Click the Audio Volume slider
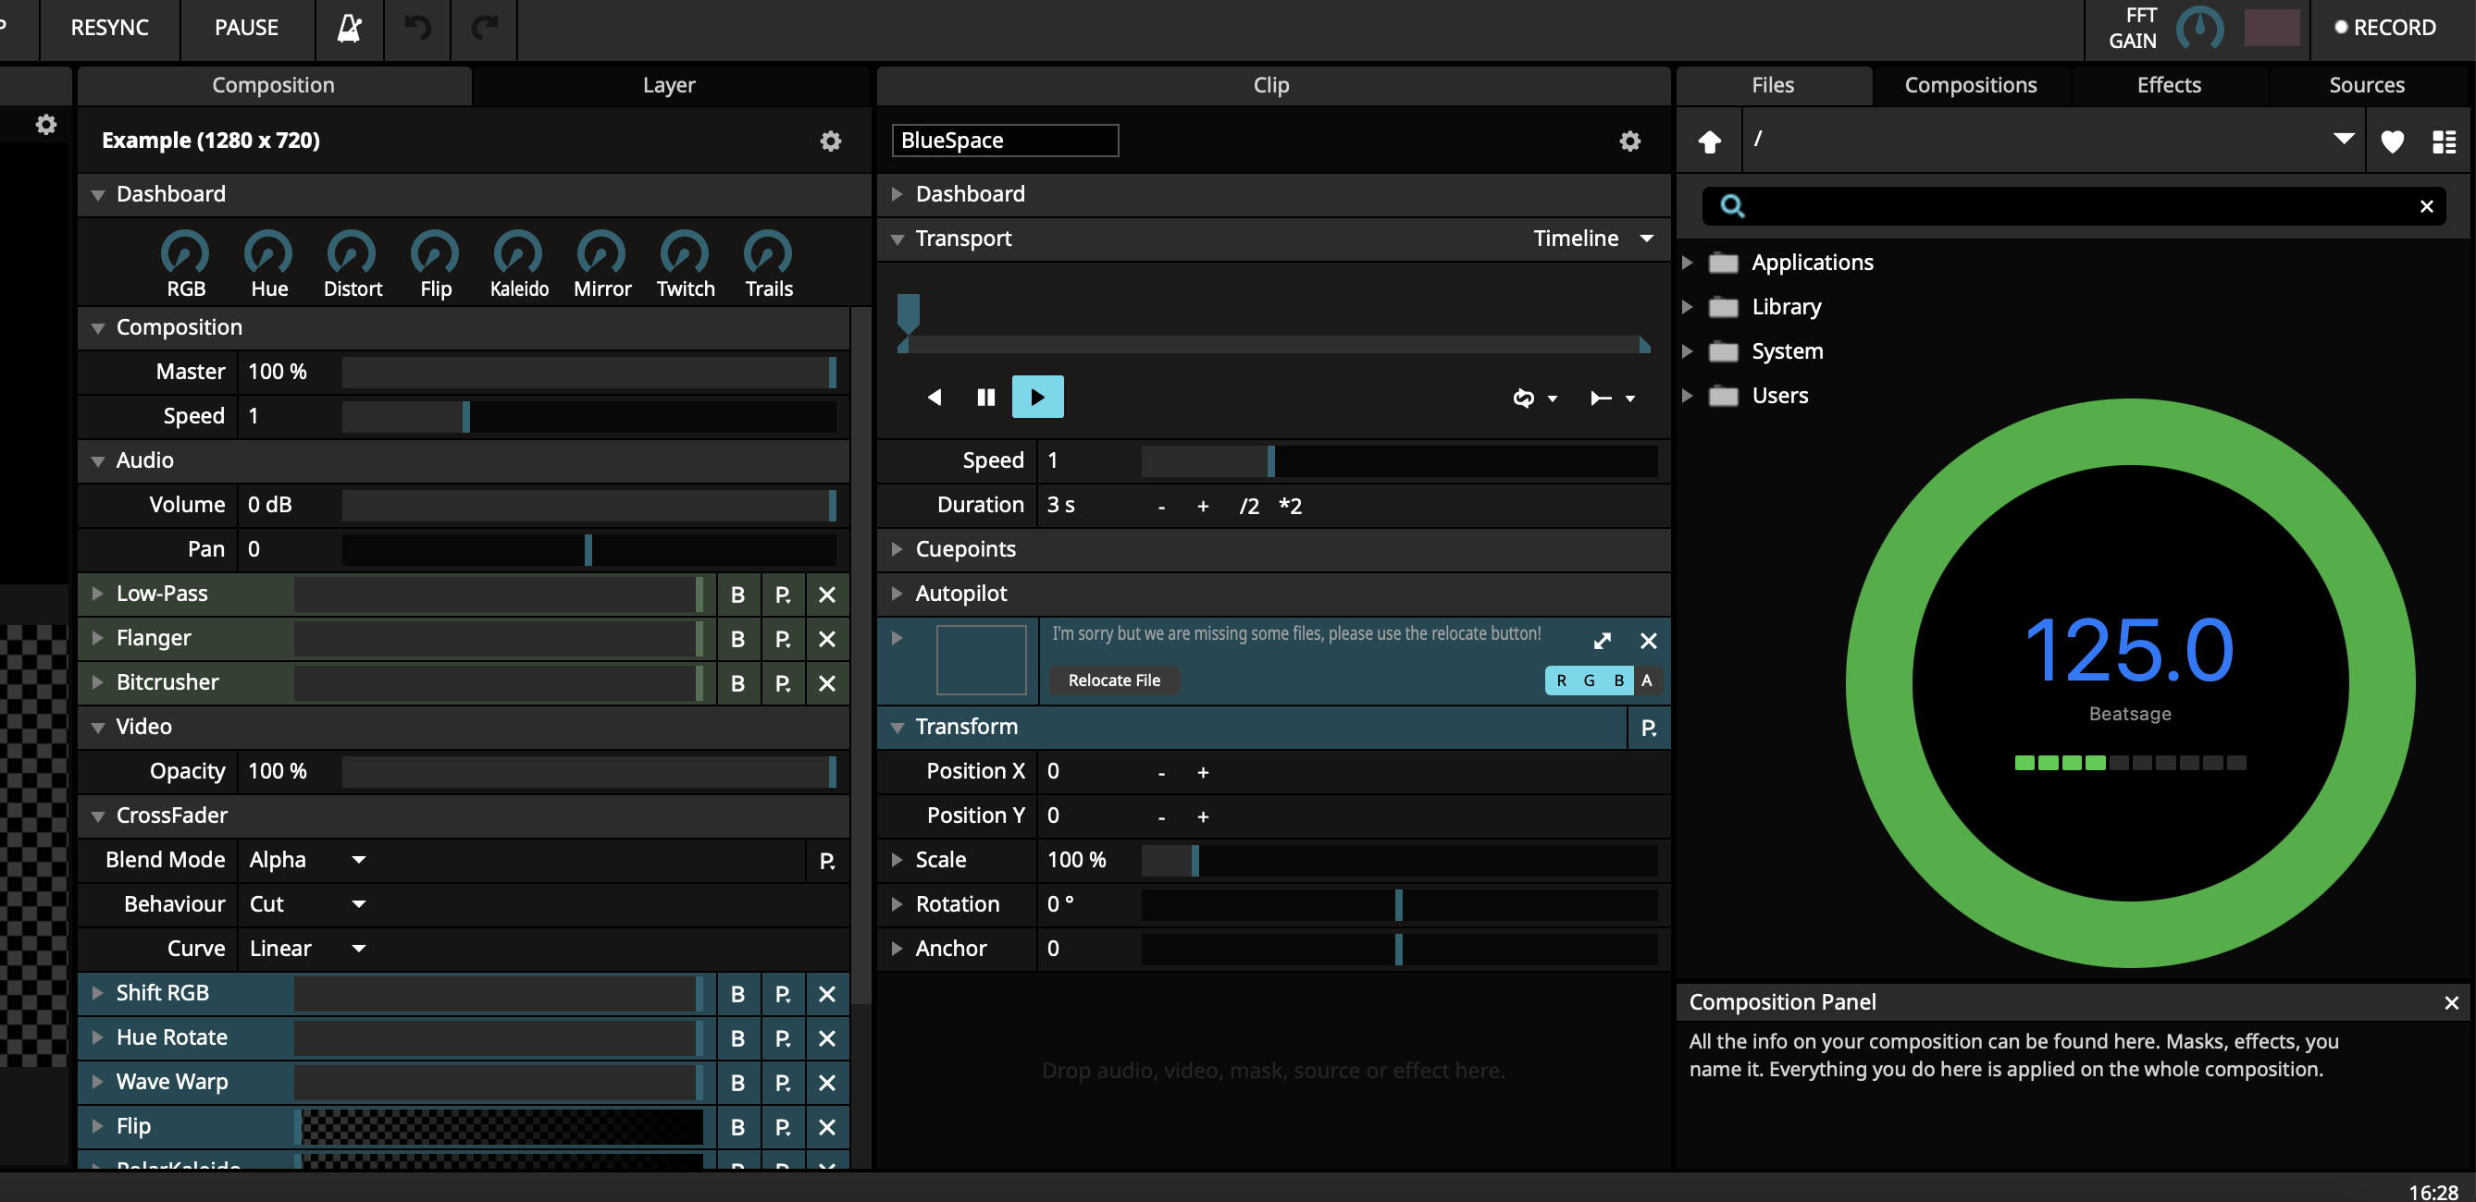The height and width of the screenshot is (1202, 2476). [x=589, y=506]
